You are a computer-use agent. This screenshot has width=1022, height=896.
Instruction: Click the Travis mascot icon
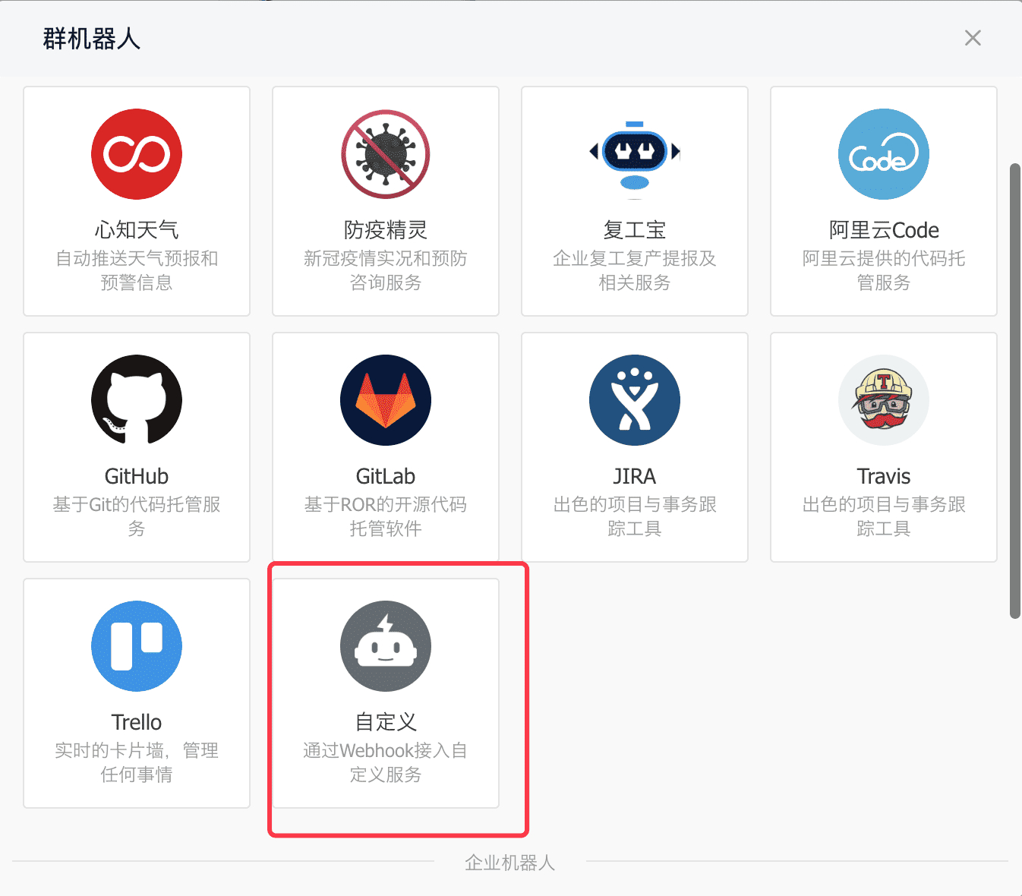pos(884,400)
